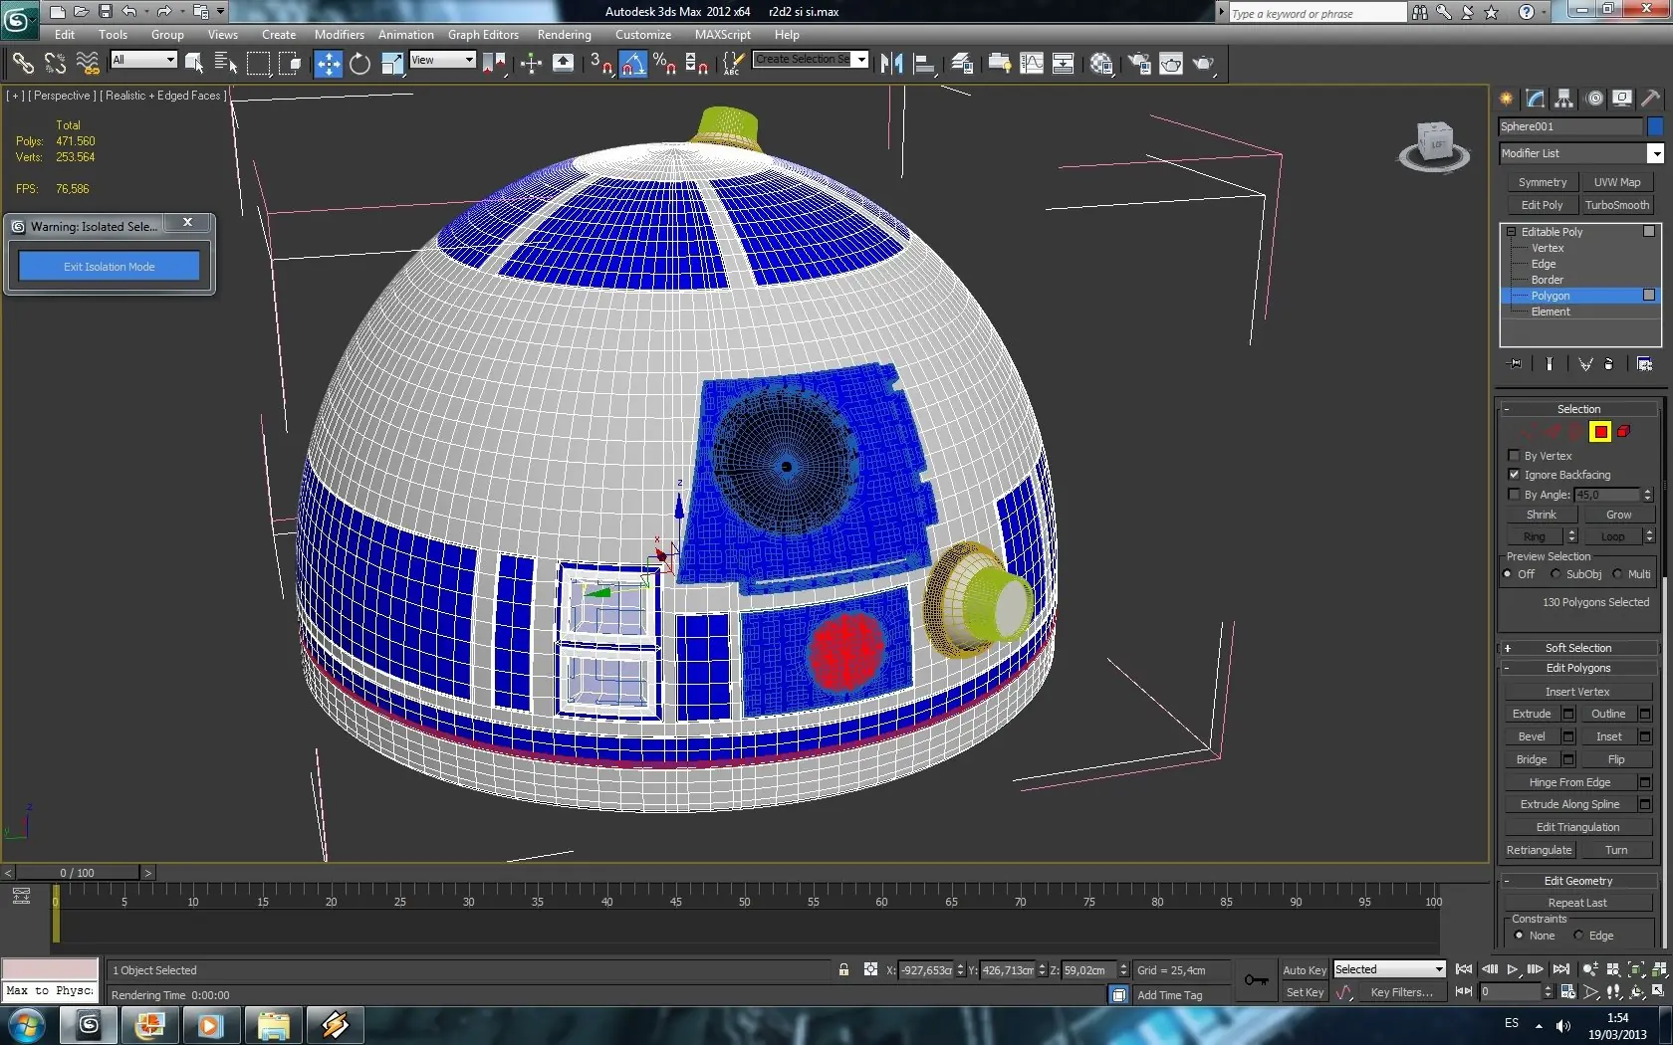Open Render Setup dialog
Viewport: 1673px width, 1045px height.
tap(1138, 64)
